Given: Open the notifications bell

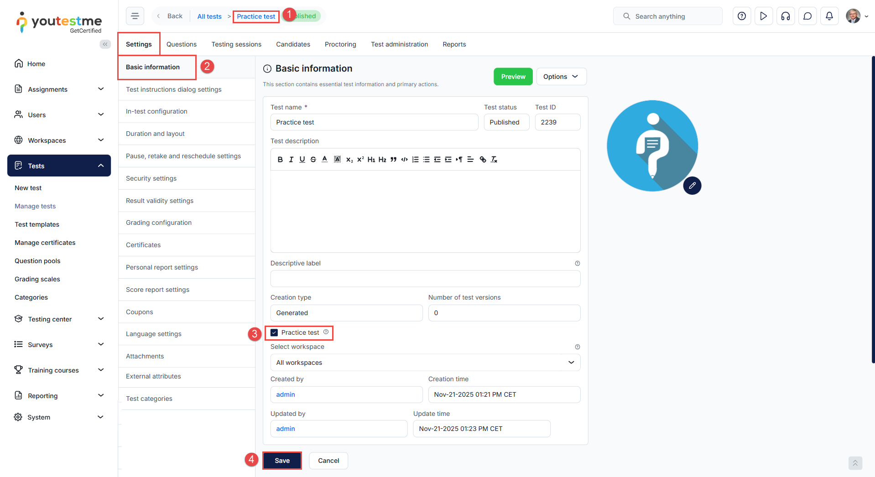Looking at the screenshot, I should coord(829,16).
